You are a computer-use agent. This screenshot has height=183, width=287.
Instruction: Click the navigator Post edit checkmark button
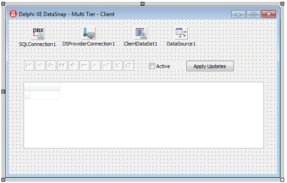coord(107,65)
